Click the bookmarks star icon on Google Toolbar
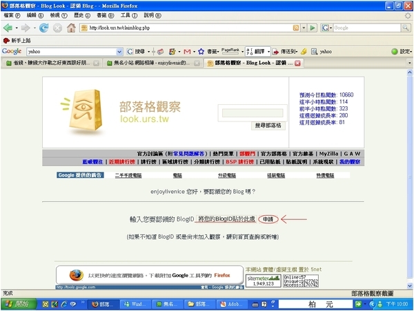This screenshot has height=311, width=414. [201, 52]
